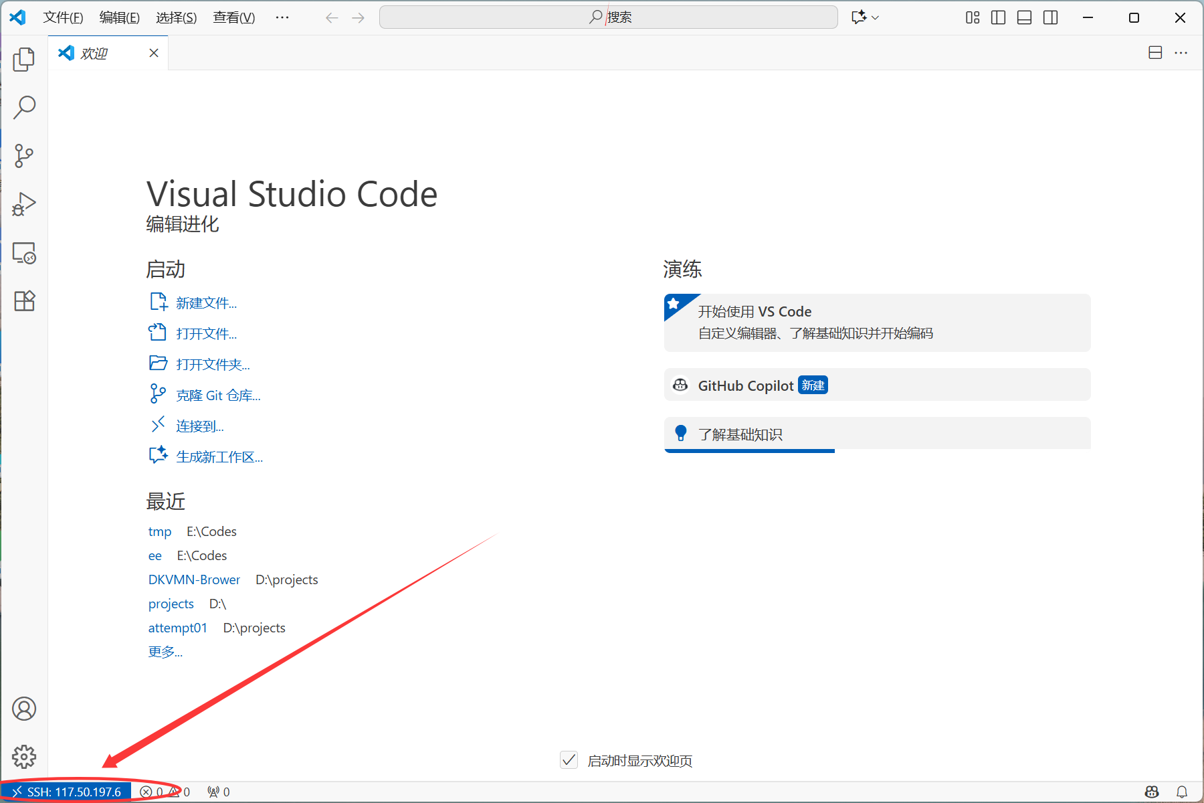Go forward with the right arrow
Viewport: 1204px width, 803px height.
pos(359,18)
